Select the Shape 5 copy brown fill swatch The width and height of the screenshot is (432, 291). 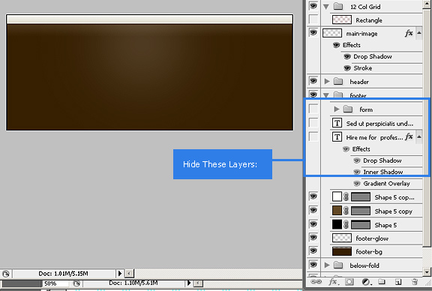337,211
